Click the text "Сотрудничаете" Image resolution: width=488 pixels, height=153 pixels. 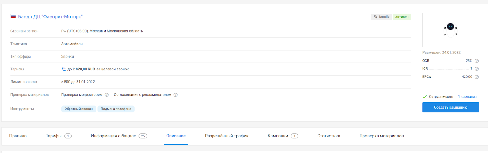click(x=441, y=97)
